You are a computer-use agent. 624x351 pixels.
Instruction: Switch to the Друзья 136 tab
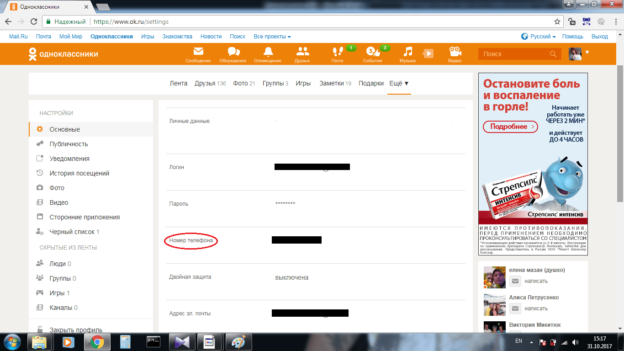210,83
